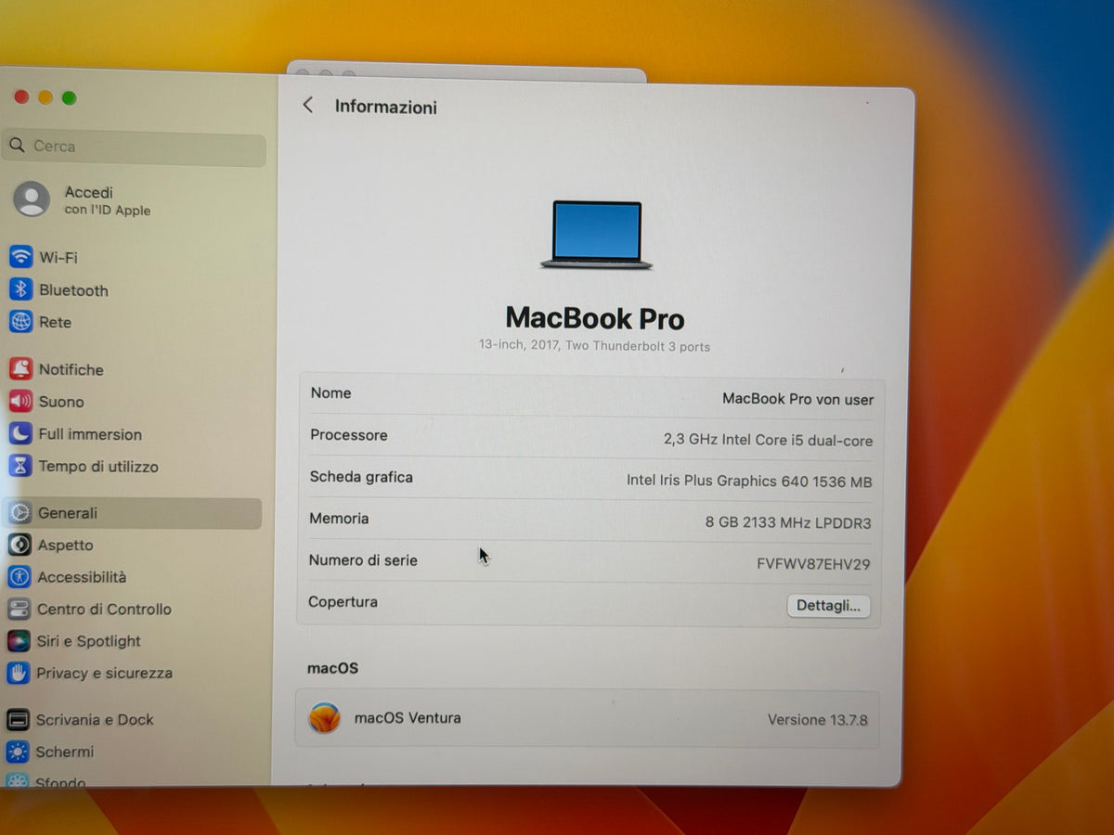The width and height of the screenshot is (1114, 835).
Task: Click Privacy e sicurezza hand icon
Action: [19, 673]
